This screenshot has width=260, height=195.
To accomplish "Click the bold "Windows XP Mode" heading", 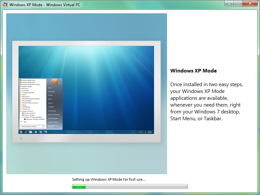I will (193, 71).
